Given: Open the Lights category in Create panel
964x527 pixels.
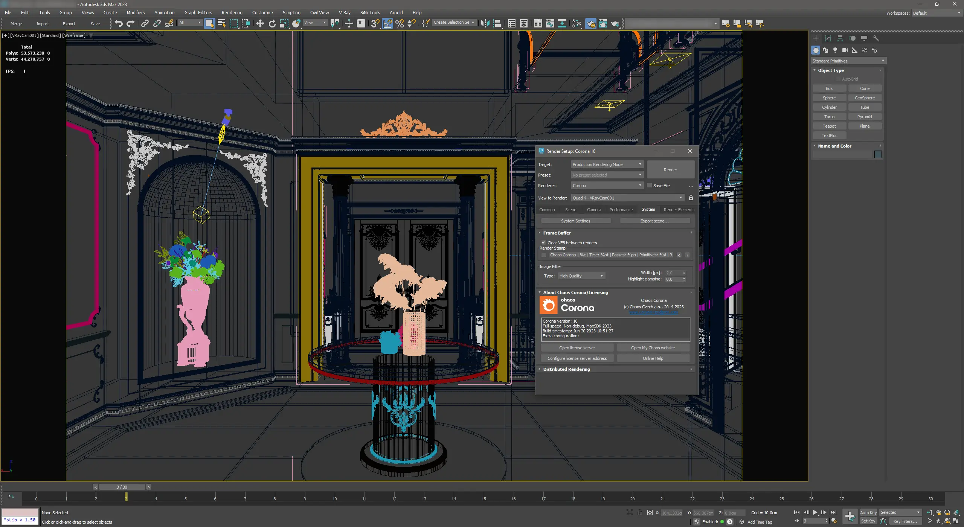Looking at the screenshot, I should tap(835, 50).
